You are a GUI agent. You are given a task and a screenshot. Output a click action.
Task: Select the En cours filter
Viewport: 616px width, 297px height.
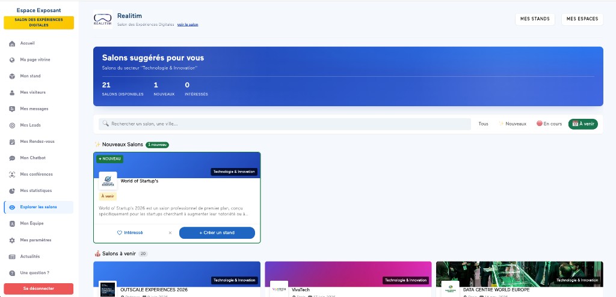click(549, 124)
